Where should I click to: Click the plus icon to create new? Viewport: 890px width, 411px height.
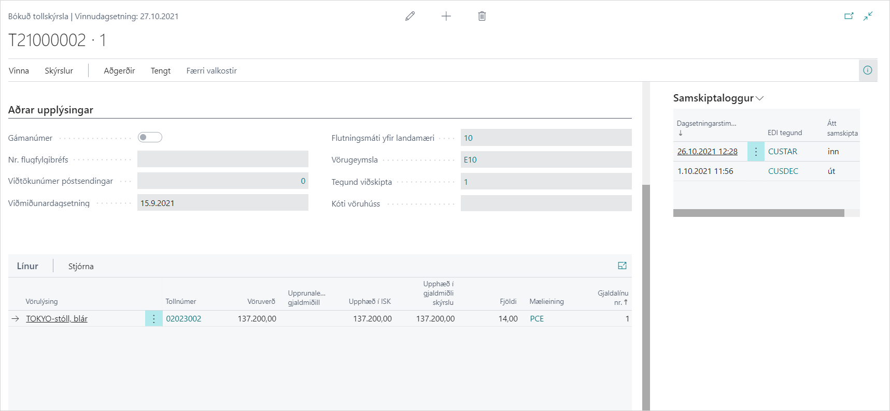point(446,16)
